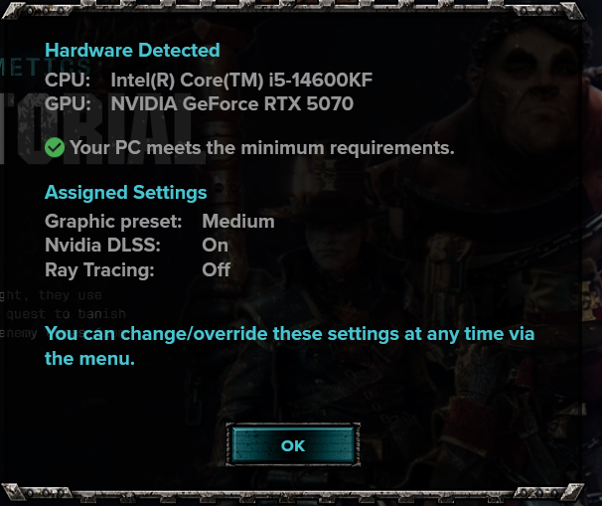Click the bottom-left ornate frame corner

click(x=15, y=492)
